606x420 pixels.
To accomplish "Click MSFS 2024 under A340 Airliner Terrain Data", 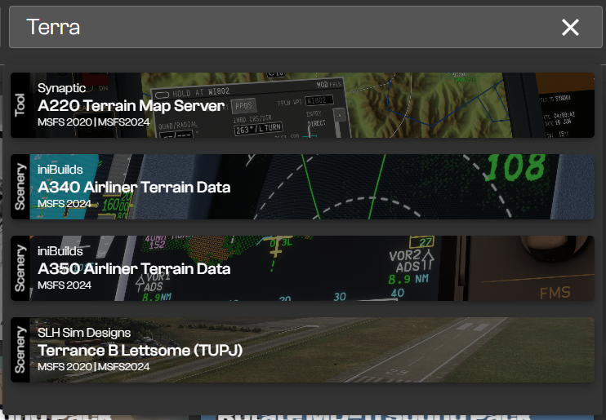I will tap(65, 203).
